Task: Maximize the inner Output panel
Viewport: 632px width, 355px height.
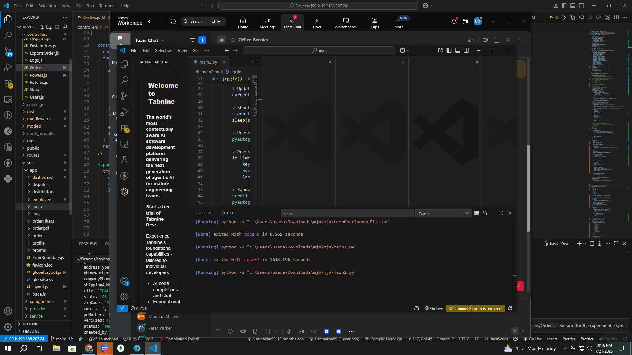Action: (501, 213)
